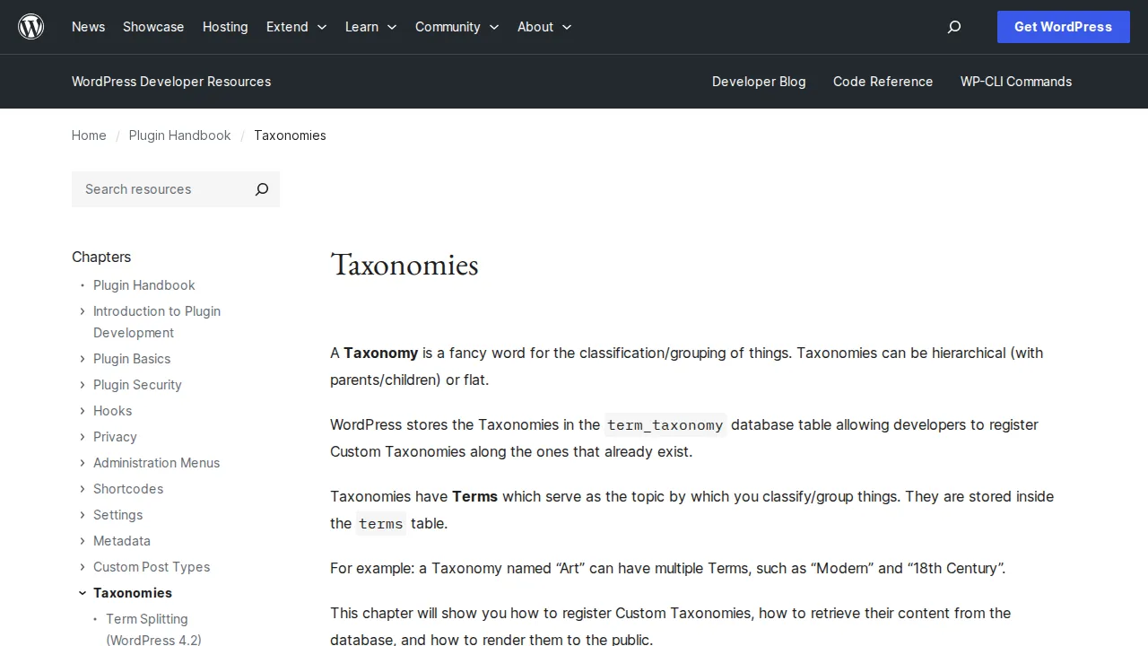Click the arrow beside Plugin Security
Screen dimensions: 1148x646
(x=83, y=385)
